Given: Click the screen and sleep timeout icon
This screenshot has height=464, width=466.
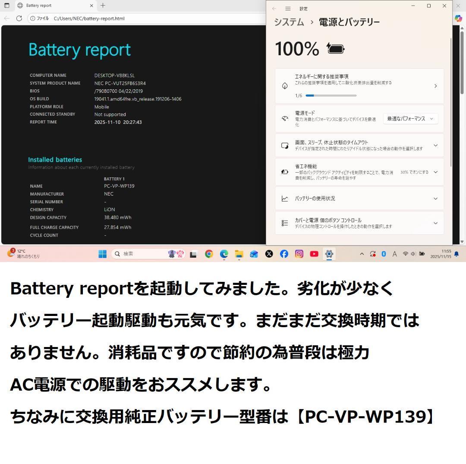Looking at the screenshot, I should pos(285,145).
